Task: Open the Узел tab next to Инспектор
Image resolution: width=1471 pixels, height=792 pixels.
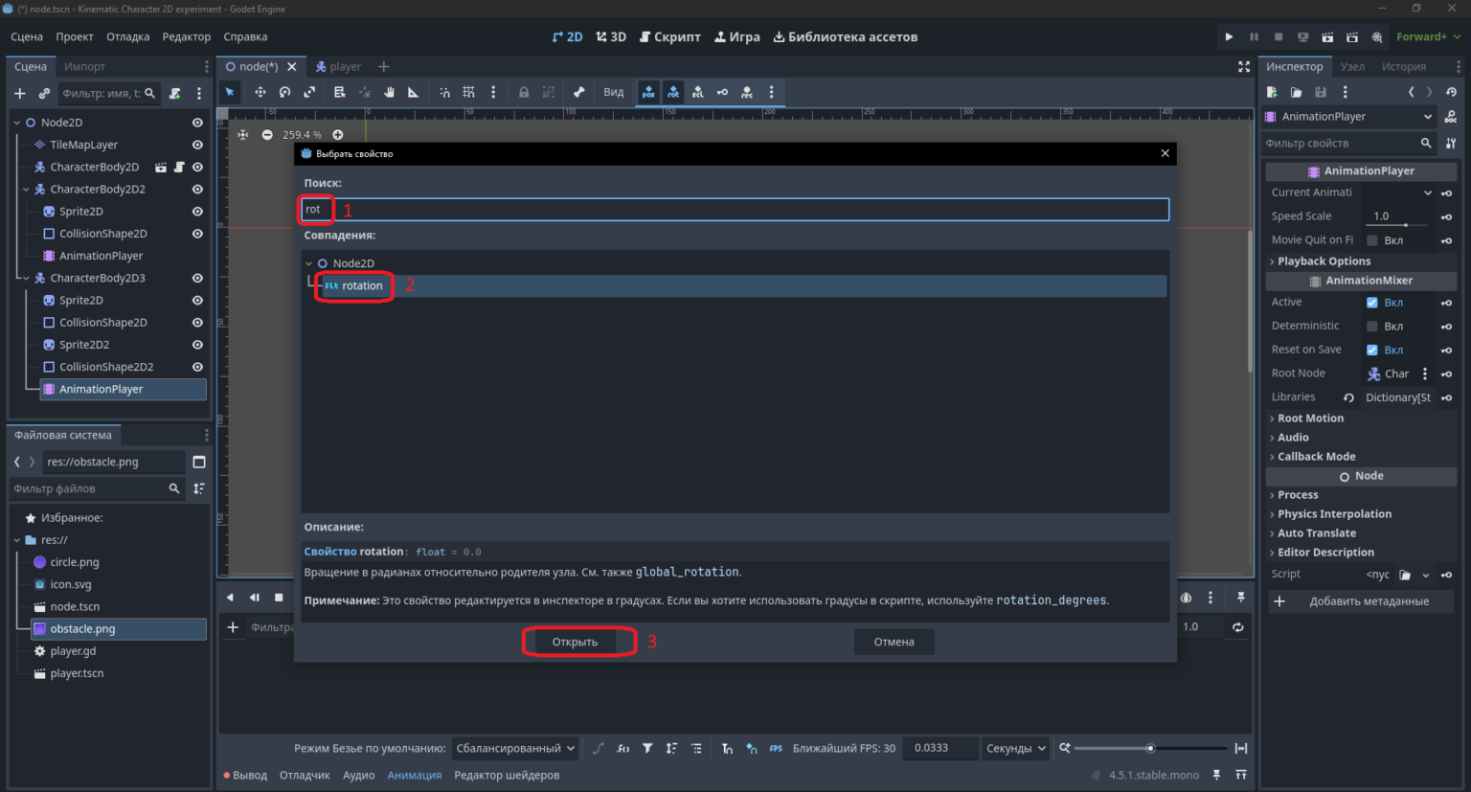Action: pos(1352,66)
